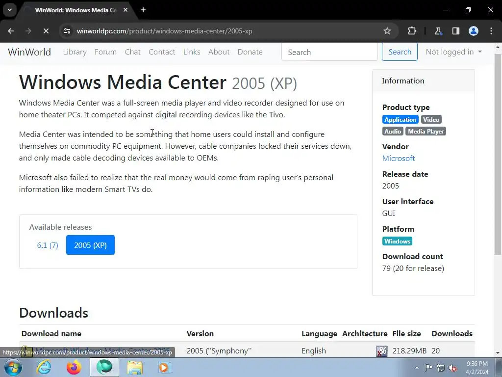The width and height of the screenshot is (502, 377).
Task: Click the scrollbar down arrow
Action: [x=498, y=353]
